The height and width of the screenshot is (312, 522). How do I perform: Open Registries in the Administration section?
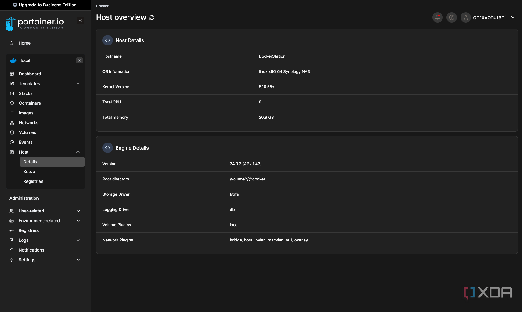click(28, 230)
